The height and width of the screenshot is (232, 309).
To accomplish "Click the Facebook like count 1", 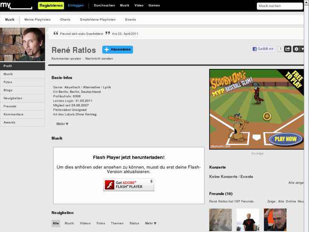I will coord(281,49).
